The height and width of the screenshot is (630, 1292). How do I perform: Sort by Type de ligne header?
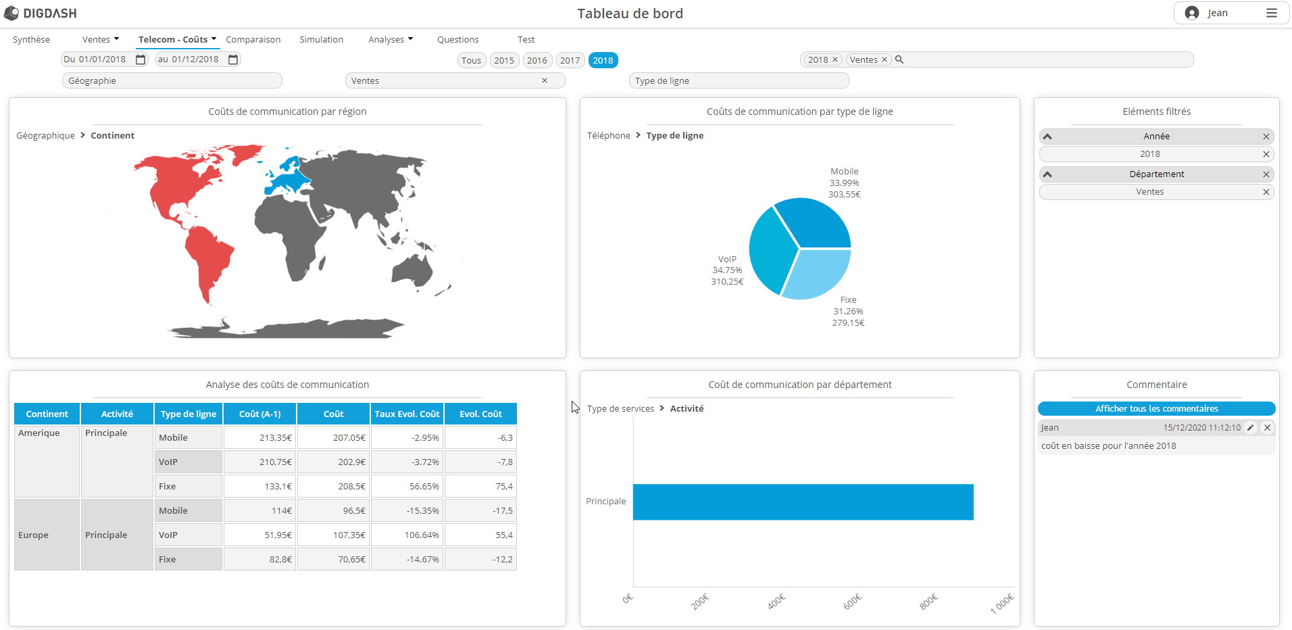(x=189, y=414)
